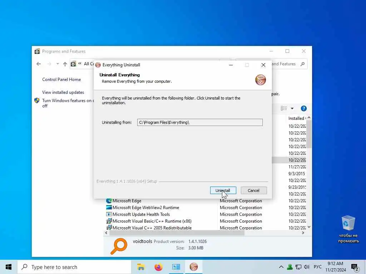Viewport: 366px width, 274px height.
Task: Minimize the Everything Uninstall dialog
Action: [231, 65]
